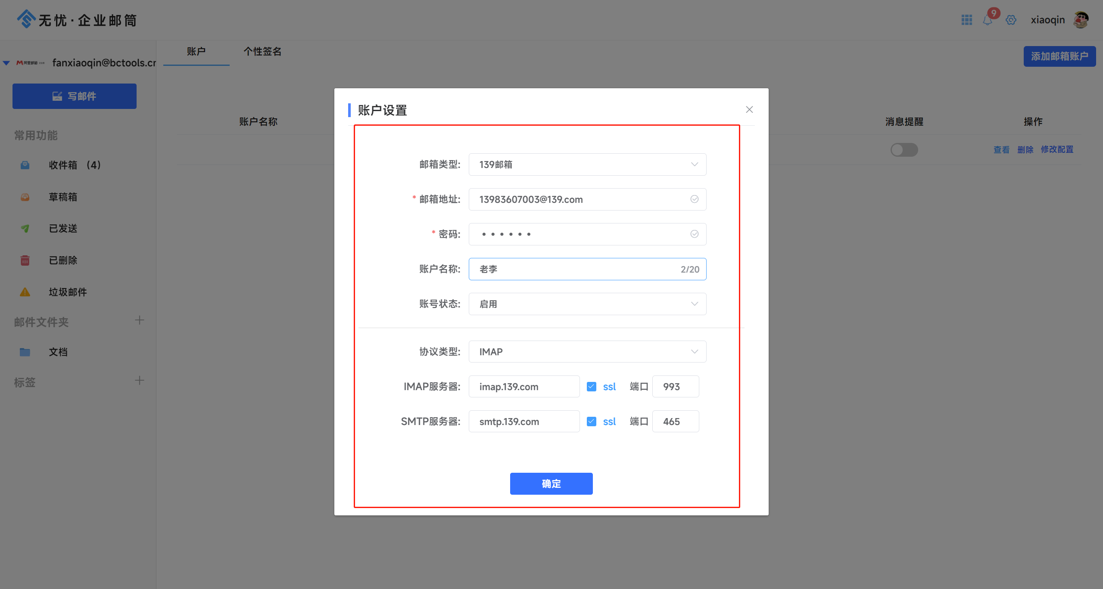Image resolution: width=1103 pixels, height=589 pixels.
Task: Open the apps grid icon
Action: point(966,20)
